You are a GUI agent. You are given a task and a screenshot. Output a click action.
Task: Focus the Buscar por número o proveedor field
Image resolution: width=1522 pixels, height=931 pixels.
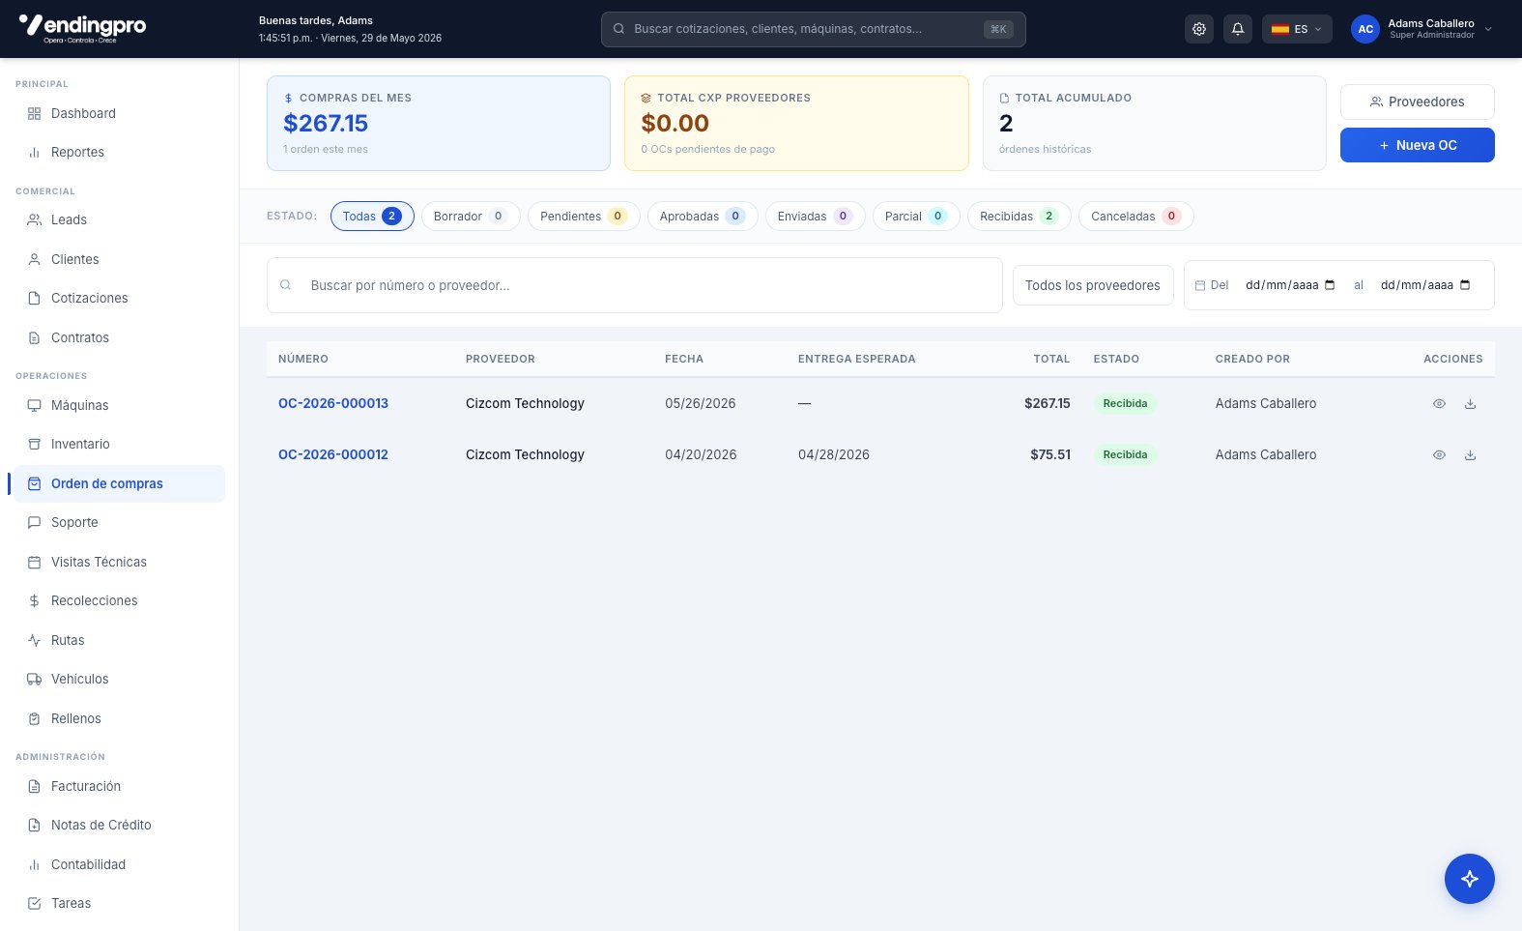pos(635,285)
